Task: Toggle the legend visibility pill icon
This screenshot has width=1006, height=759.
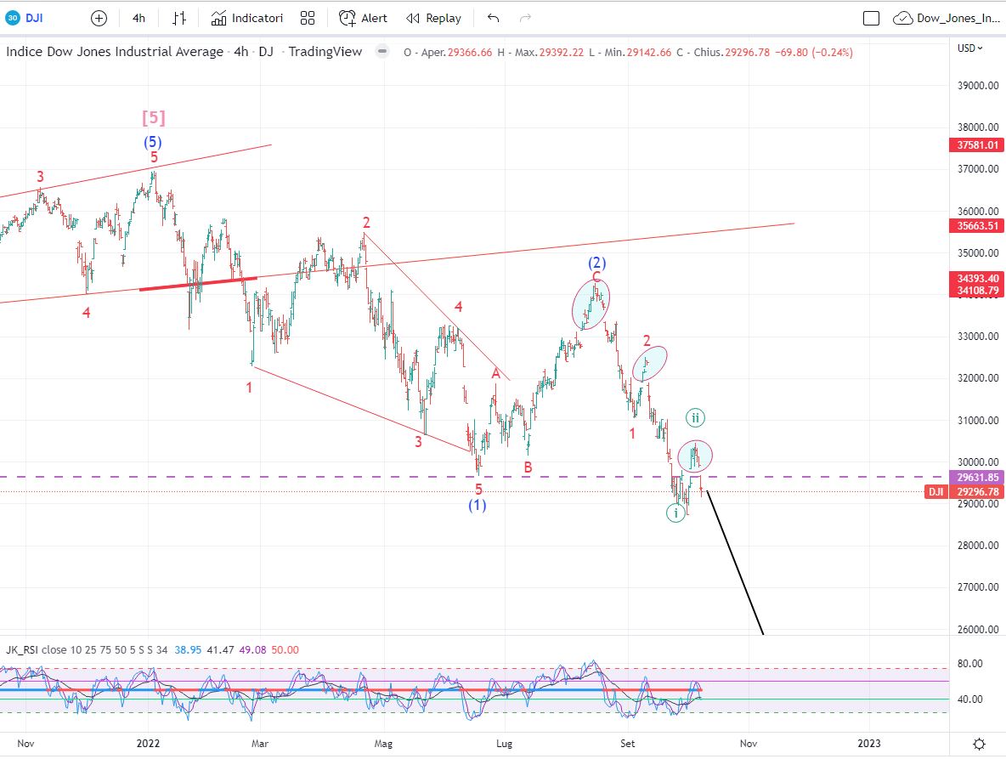Action: [x=382, y=51]
